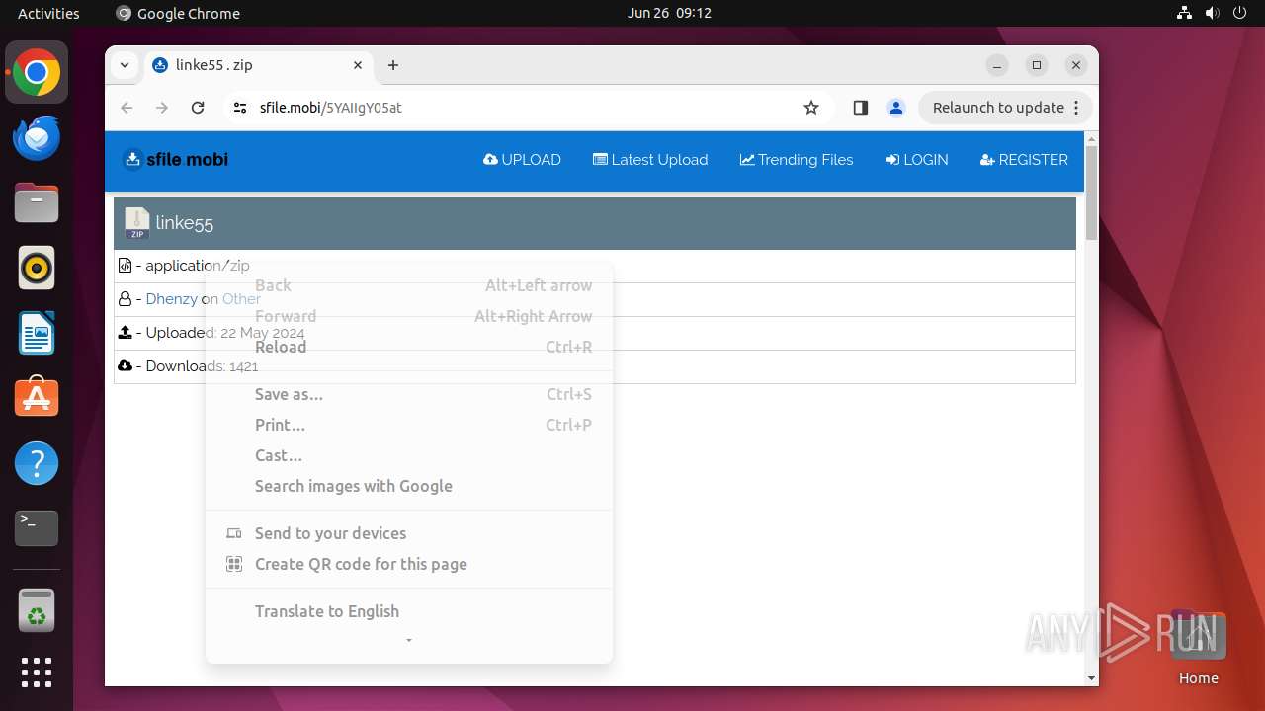Click Relaunch to update button

1006,108
